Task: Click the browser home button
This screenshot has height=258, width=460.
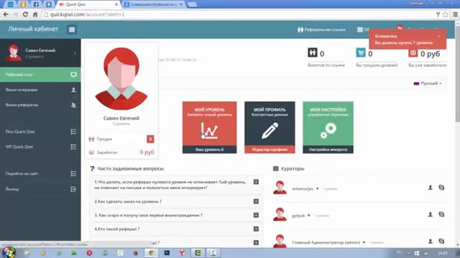Action: pos(35,14)
